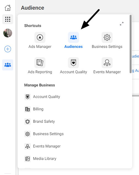
Task: Open the profile avatar in sidebar
Action: (x=8, y=33)
